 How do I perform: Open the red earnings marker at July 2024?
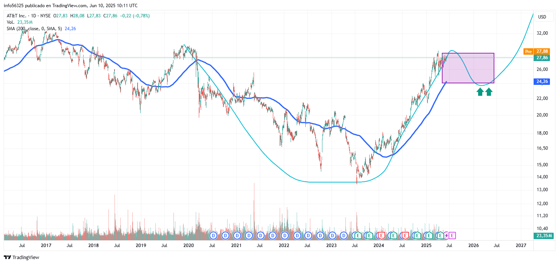(405, 236)
